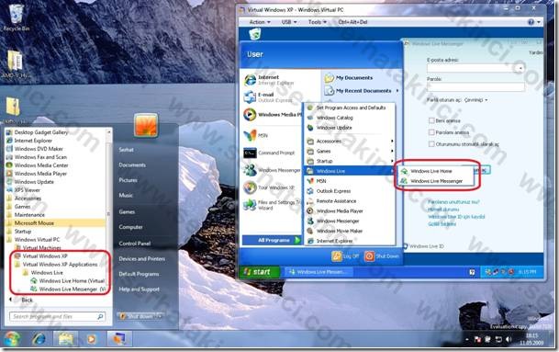Click the Windows Live ID sign-up link
Viewport: 559px width, 352px height.
456,217
